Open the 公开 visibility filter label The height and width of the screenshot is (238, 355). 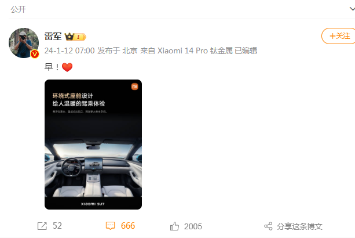19,9
